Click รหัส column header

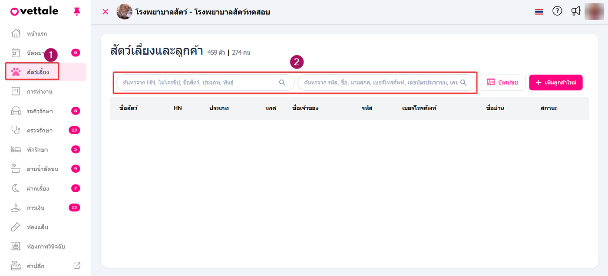pyautogui.click(x=367, y=108)
